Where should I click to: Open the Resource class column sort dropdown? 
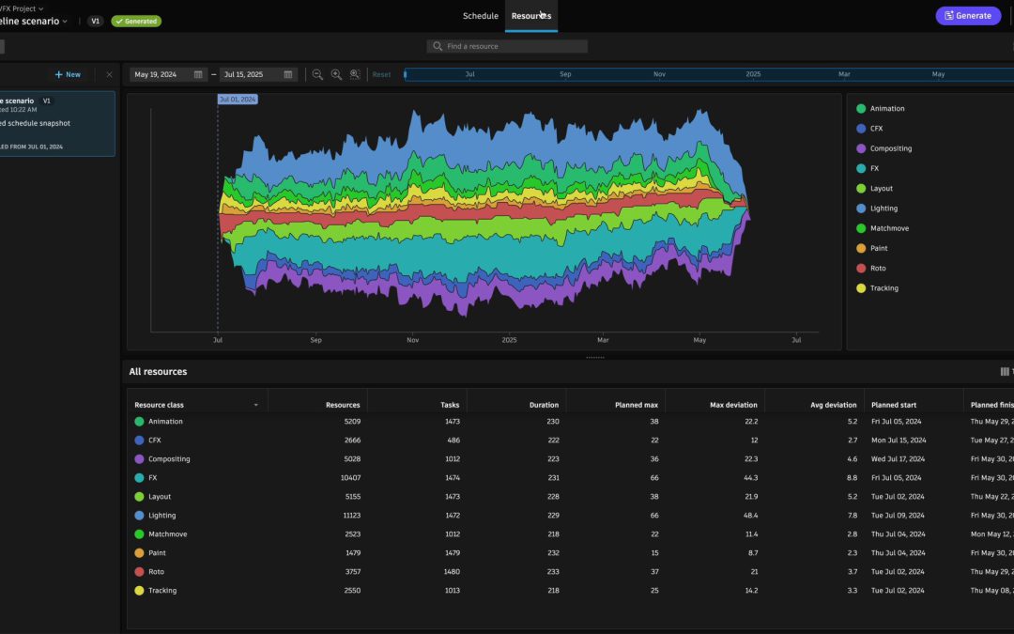[256, 405]
